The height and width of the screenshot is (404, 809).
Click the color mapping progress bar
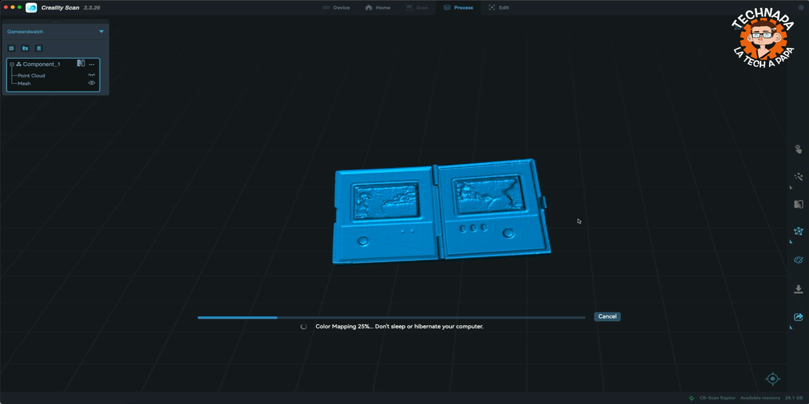(391, 317)
